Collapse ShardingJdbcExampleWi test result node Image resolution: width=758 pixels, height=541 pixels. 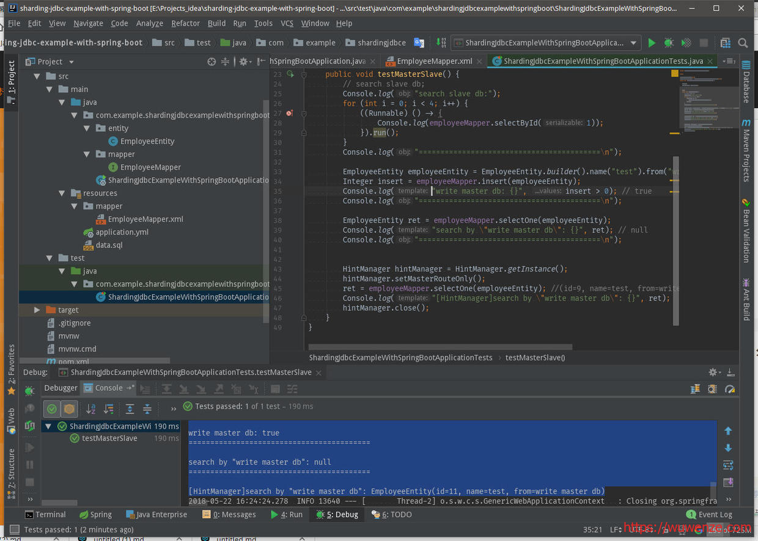tap(49, 426)
